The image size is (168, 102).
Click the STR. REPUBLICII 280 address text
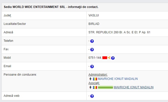[119, 32]
